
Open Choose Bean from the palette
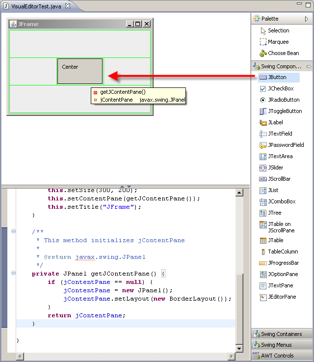pos(279,53)
